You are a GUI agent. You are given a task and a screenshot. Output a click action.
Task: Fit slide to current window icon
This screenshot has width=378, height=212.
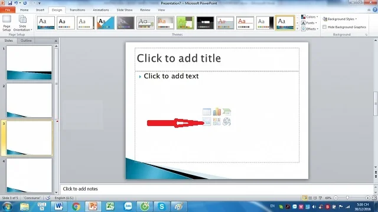(374, 198)
